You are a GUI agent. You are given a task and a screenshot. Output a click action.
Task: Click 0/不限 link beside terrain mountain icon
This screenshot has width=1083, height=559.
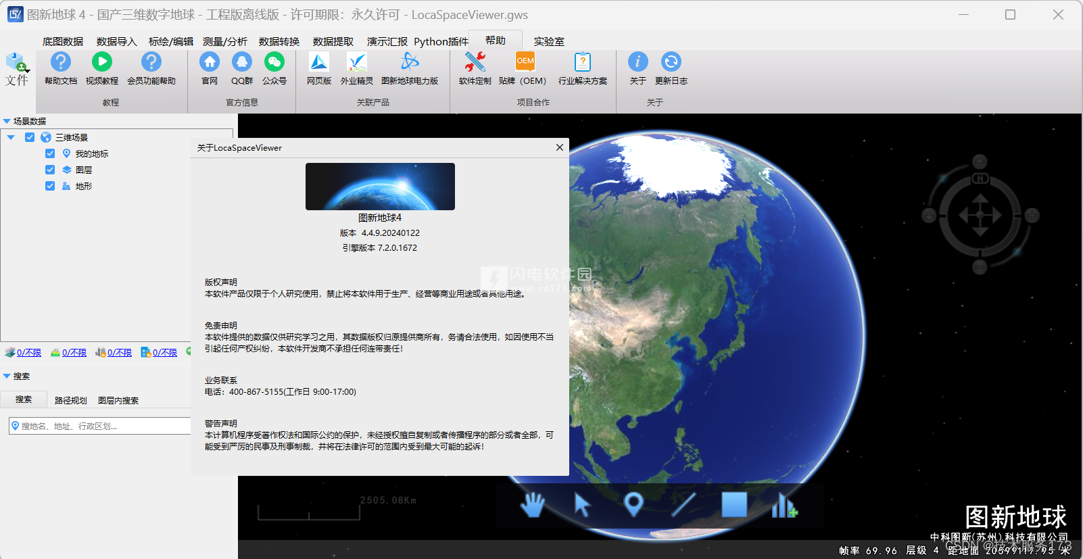(x=74, y=353)
